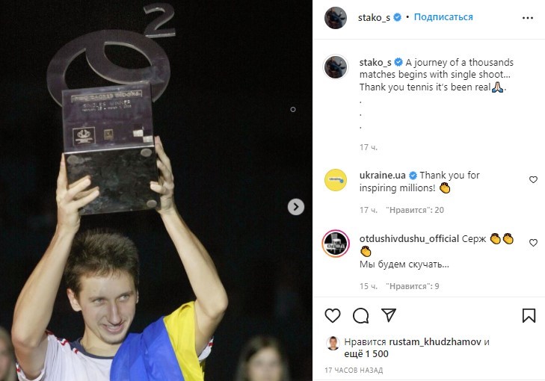This screenshot has width=545, height=381.
Task: Like the ukraine.ua comment
Action: coord(533,179)
